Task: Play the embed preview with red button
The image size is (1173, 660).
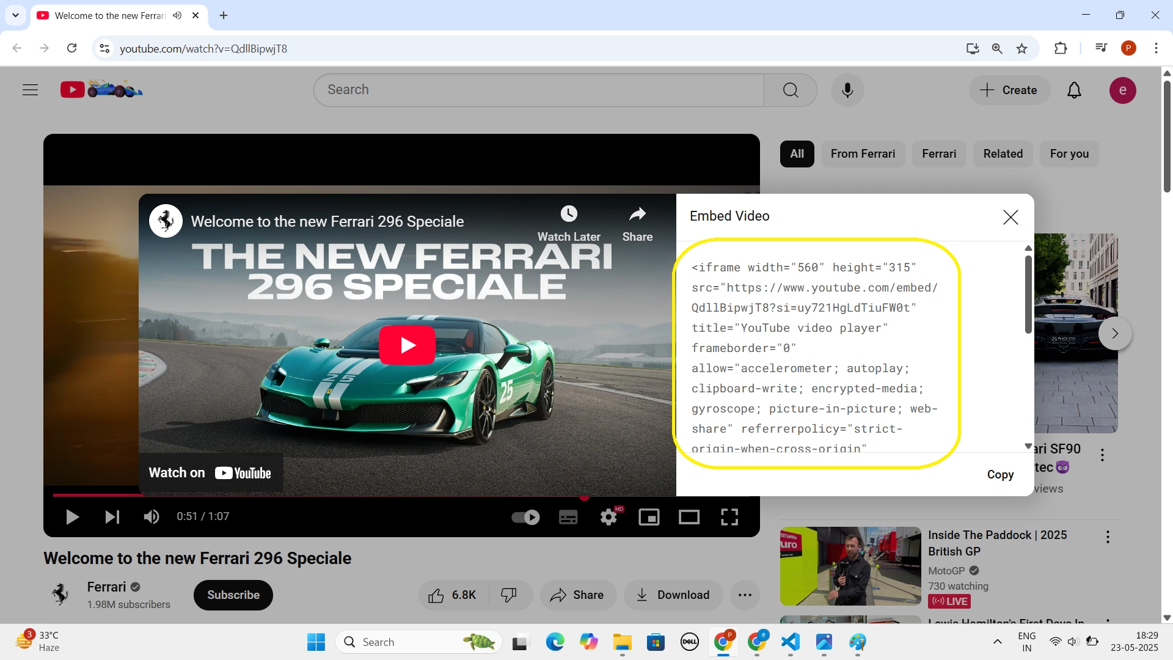Action: point(407,345)
